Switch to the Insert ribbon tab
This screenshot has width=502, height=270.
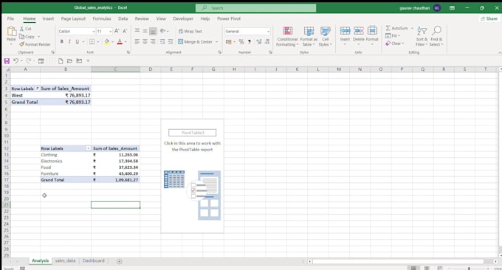coord(48,18)
